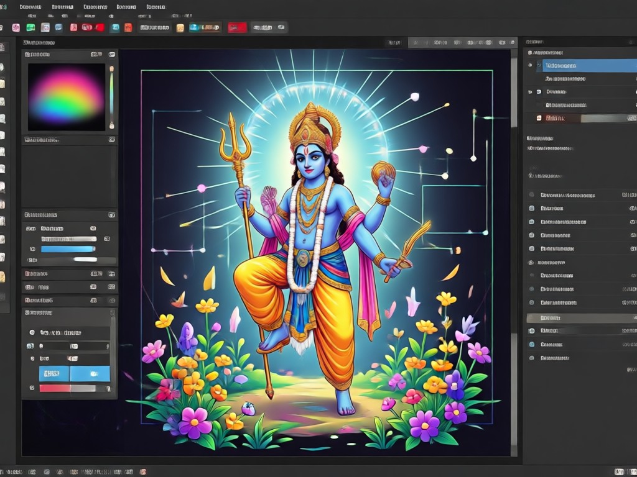Click the gray labeled button right of the red button
The height and width of the screenshot is (477, 637).
(263, 27)
